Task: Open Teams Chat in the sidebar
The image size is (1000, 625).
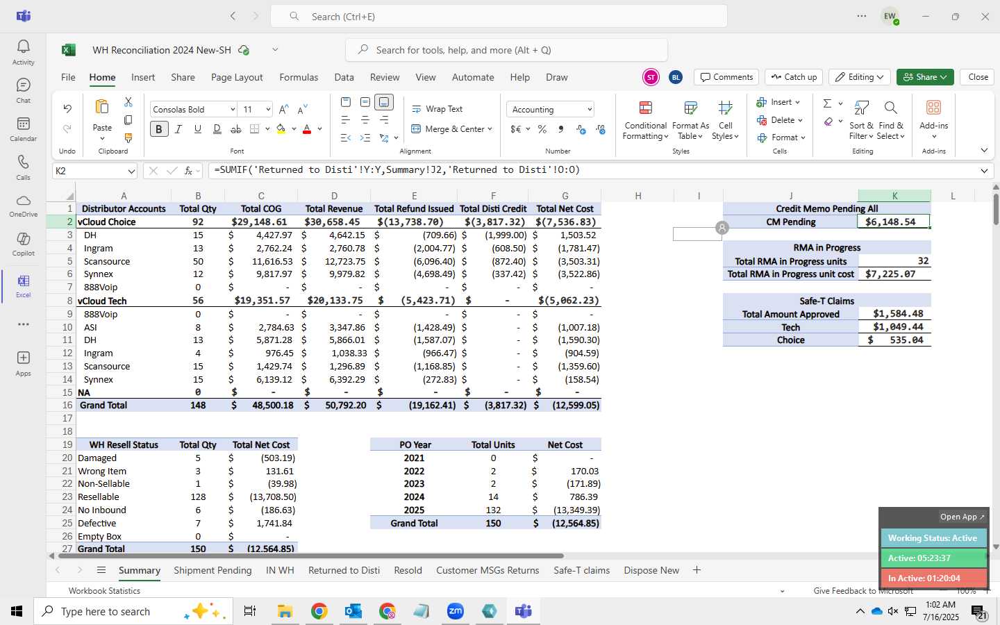Action: [23, 90]
